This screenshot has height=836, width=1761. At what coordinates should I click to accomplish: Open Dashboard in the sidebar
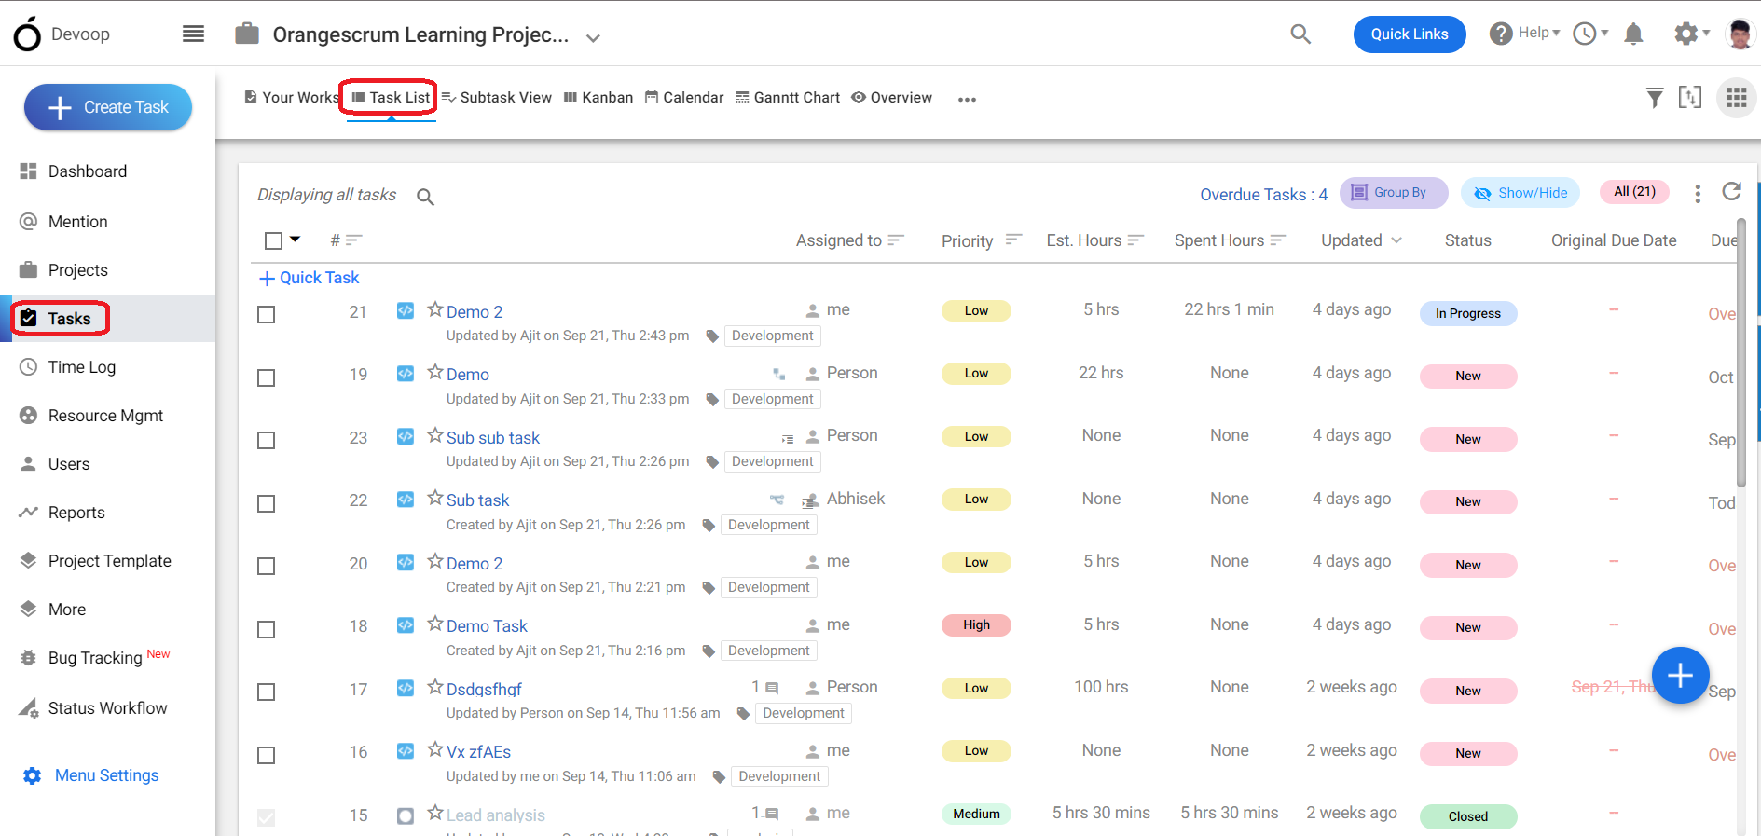88,171
